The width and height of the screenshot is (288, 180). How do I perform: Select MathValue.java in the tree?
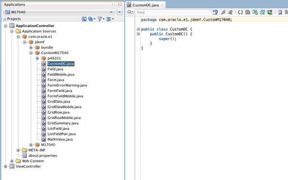tap(60, 139)
